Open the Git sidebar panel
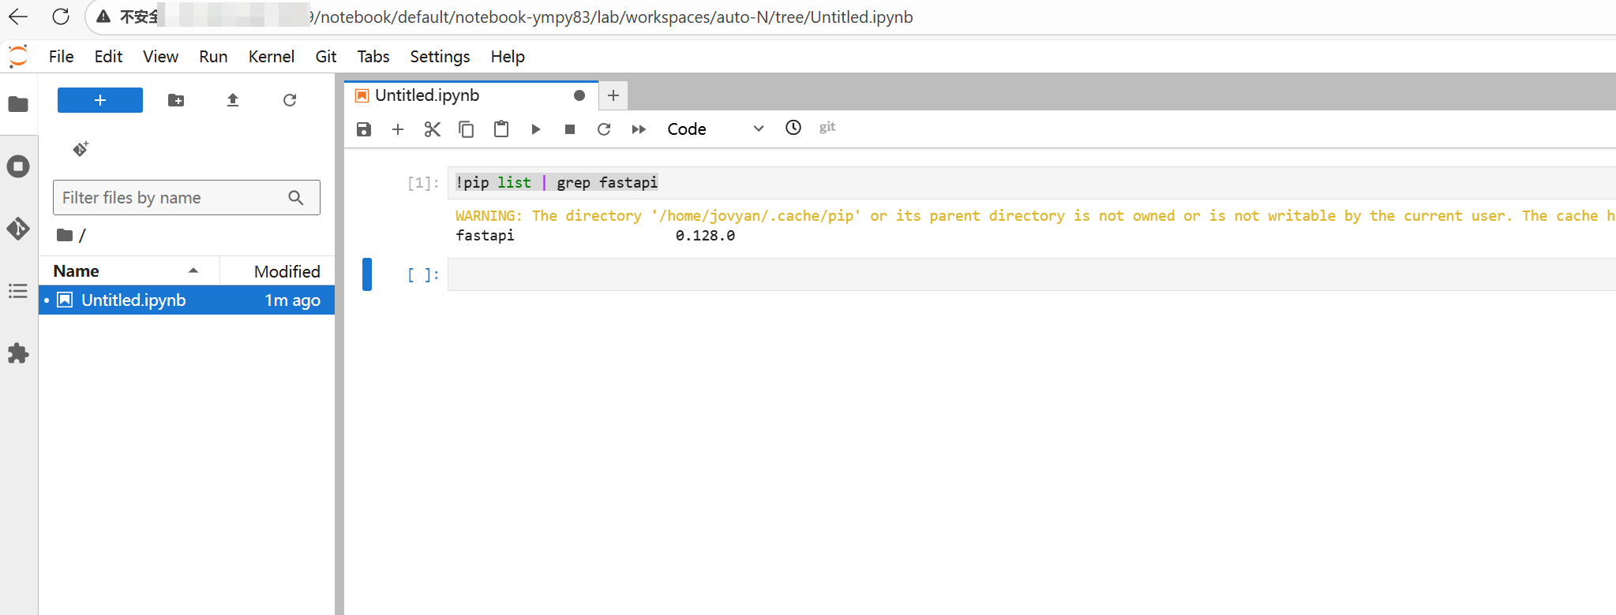 click(18, 229)
